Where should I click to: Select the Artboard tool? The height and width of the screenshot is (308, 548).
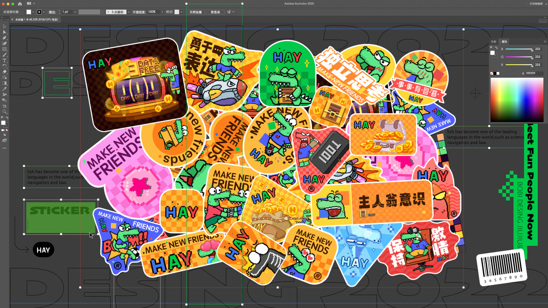tap(5, 106)
